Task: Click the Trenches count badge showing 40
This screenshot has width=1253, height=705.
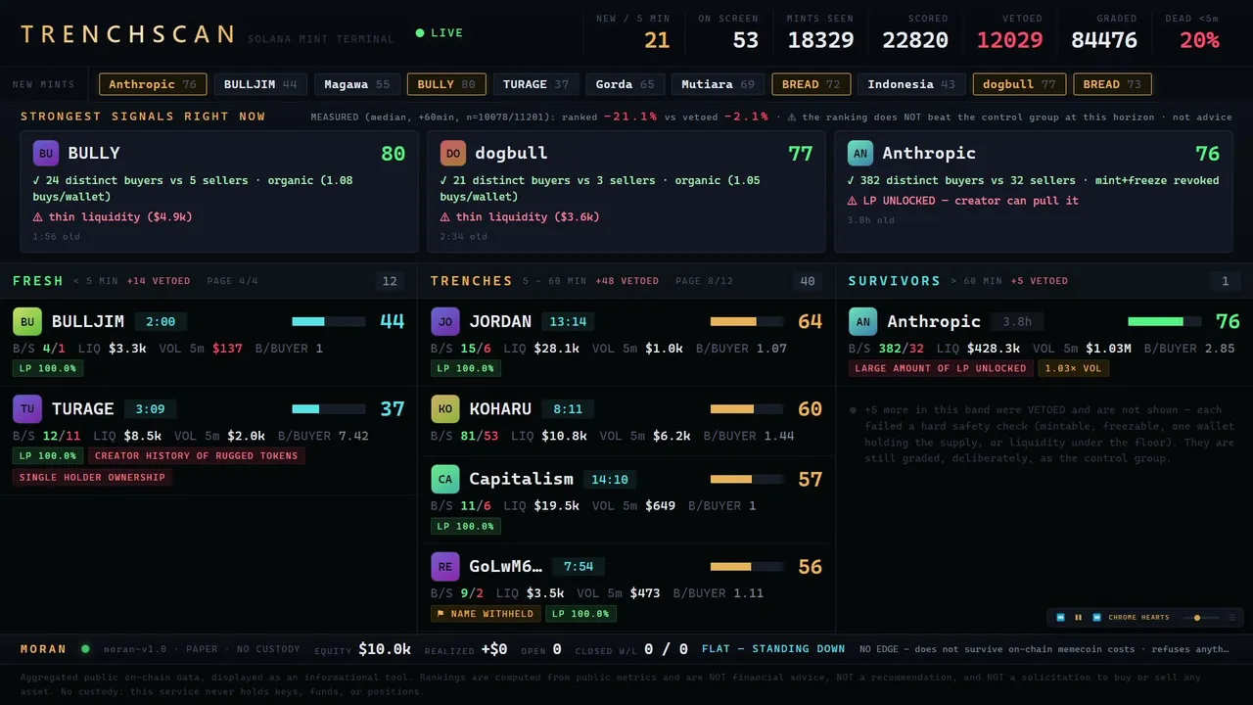Action: (x=808, y=281)
